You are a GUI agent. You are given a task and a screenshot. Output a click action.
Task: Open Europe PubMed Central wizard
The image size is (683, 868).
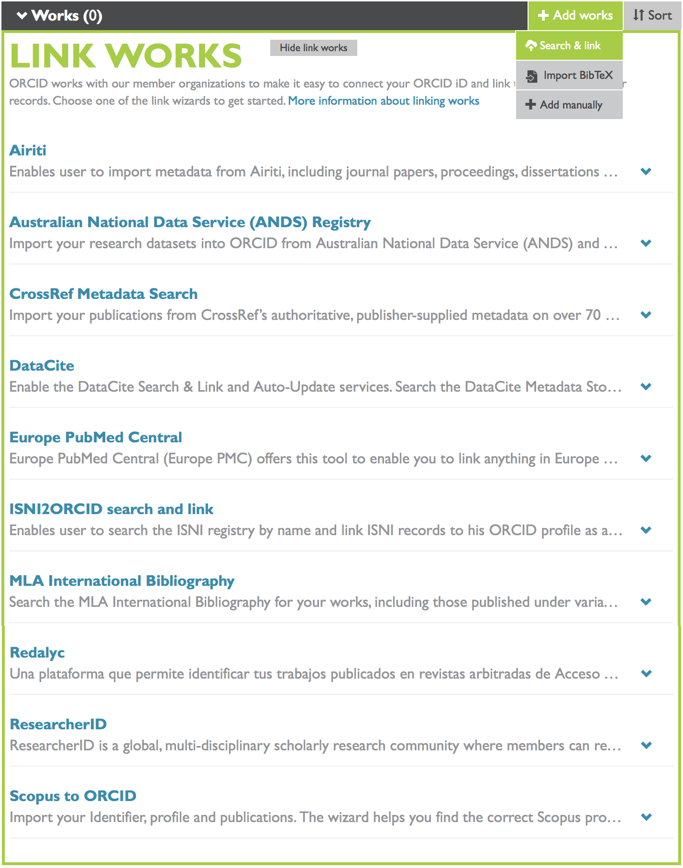(96, 438)
